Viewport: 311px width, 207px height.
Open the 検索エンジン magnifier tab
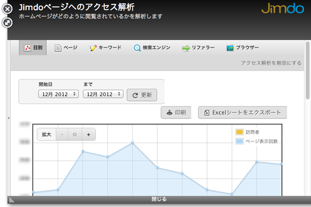tap(152, 48)
